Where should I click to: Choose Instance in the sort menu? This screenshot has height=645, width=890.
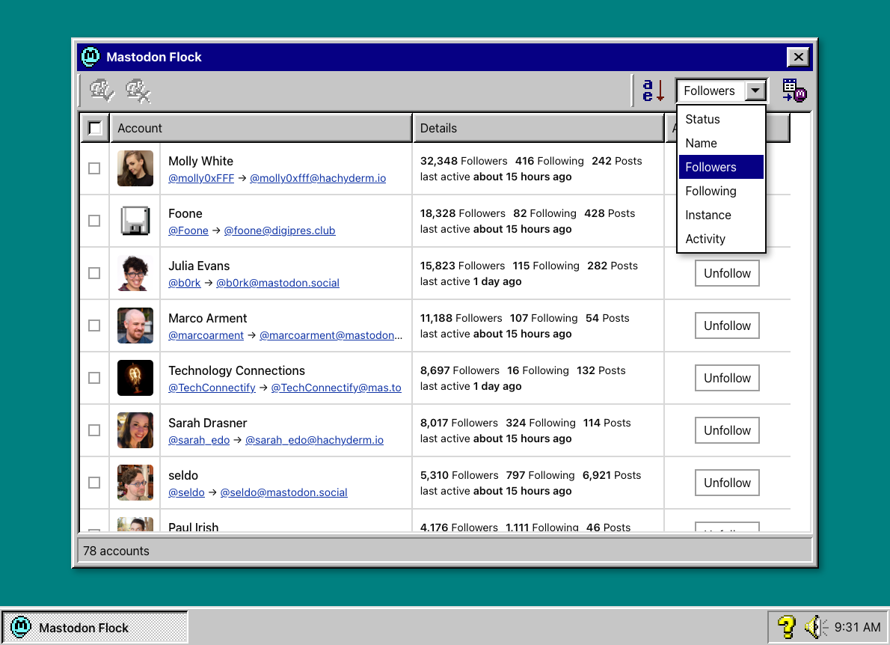click(x=721, y=215)
